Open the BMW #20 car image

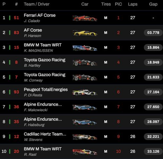tap(85, 152)
